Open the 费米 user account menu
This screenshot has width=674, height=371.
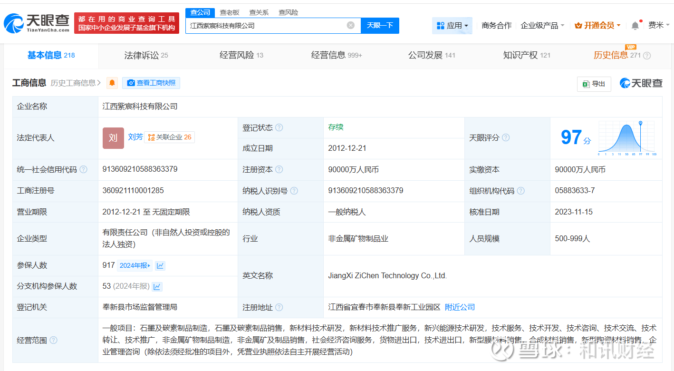(659, 25)
